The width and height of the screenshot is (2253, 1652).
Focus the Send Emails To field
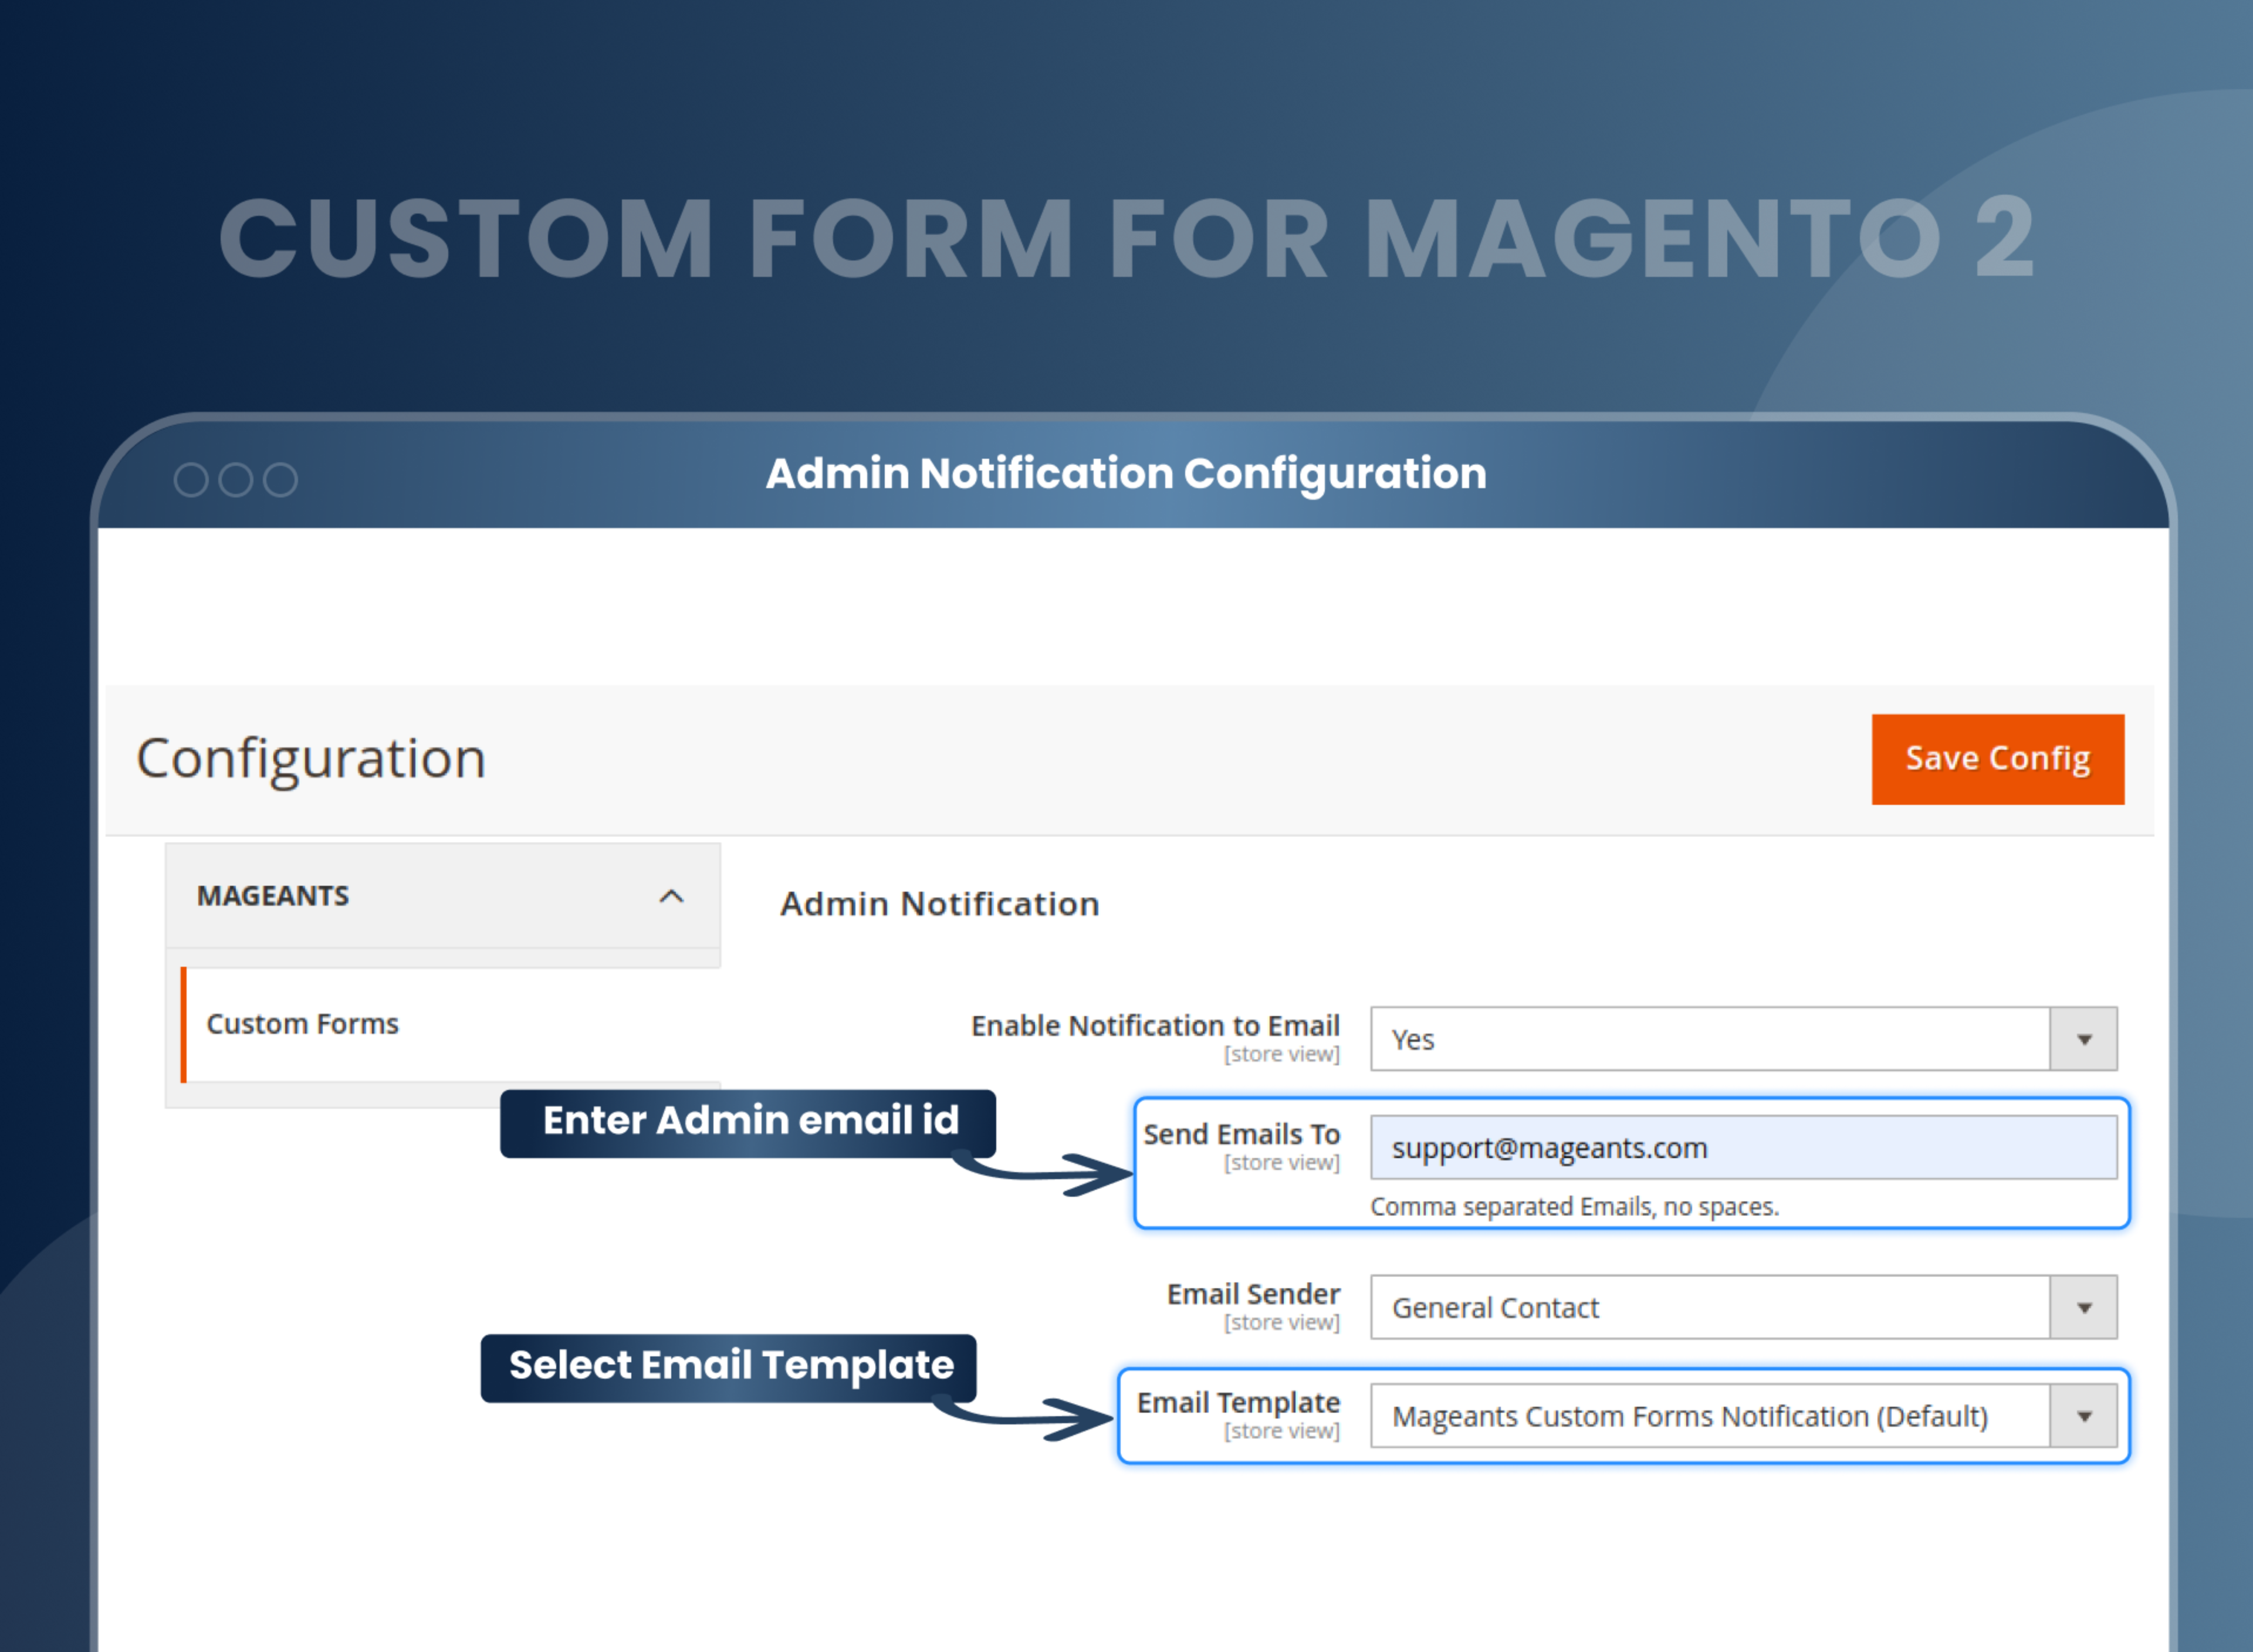point(1743,1147)
